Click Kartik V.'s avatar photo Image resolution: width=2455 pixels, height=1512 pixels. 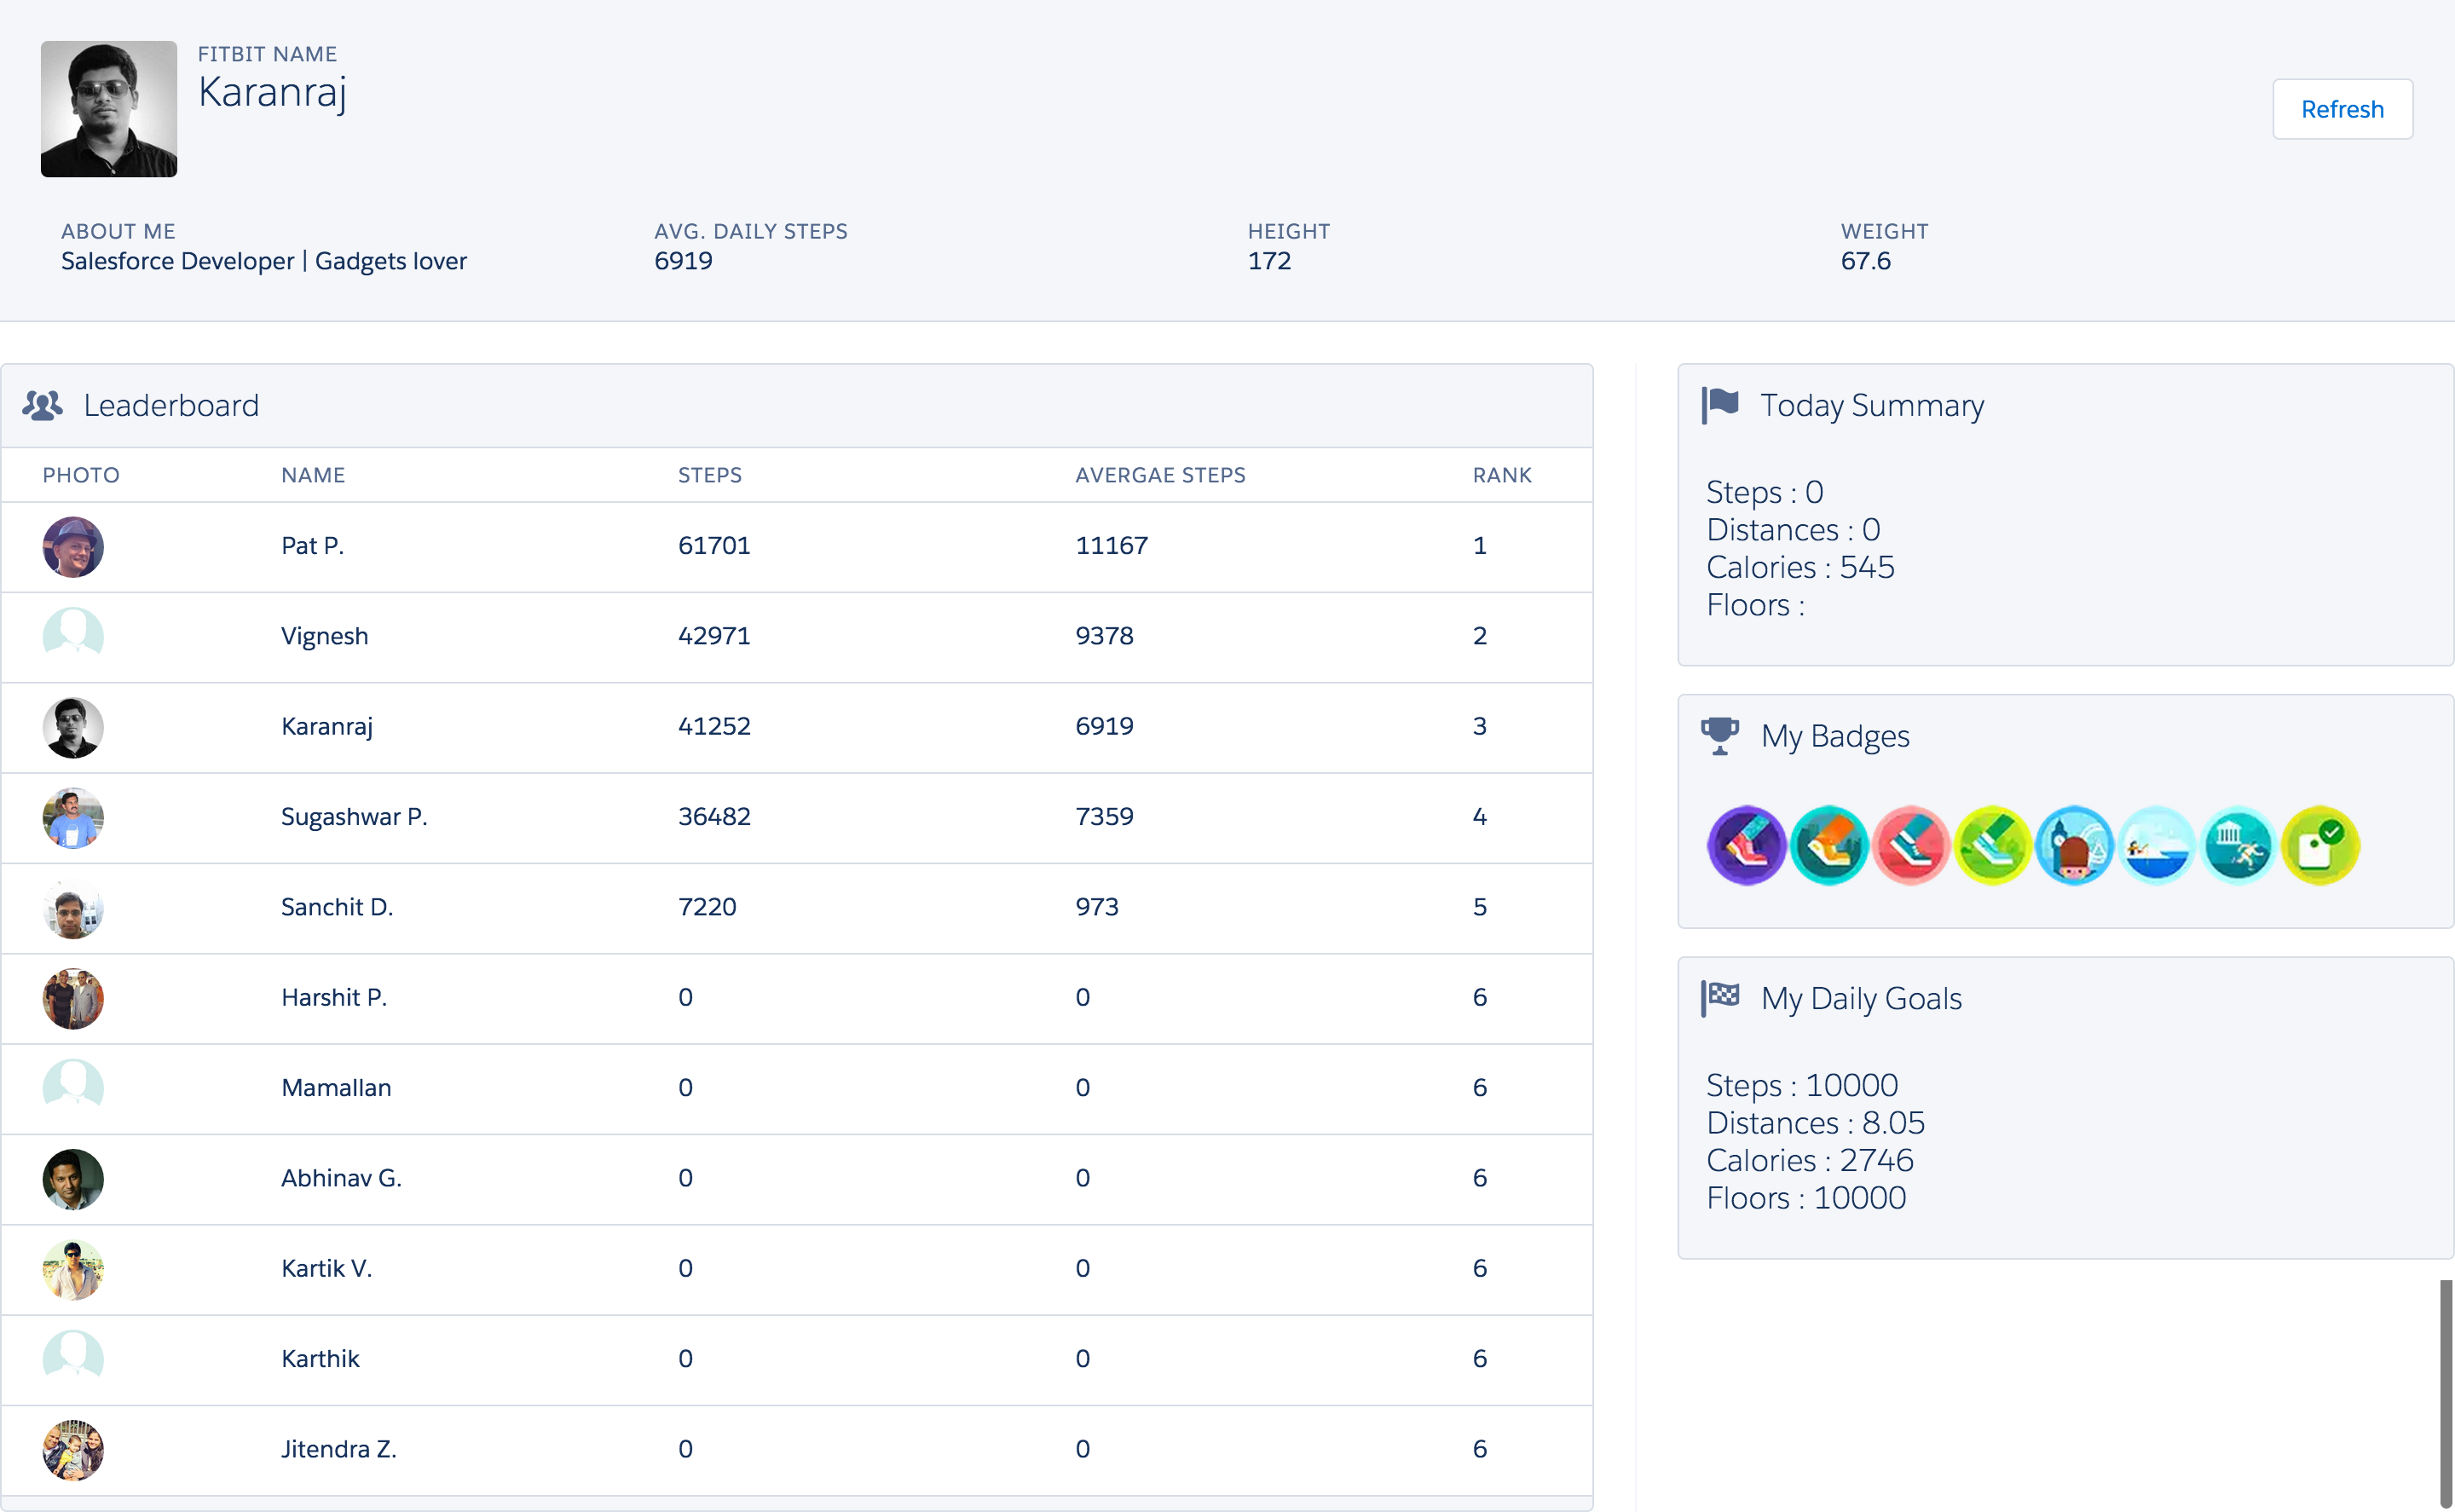click(73, 1270)
